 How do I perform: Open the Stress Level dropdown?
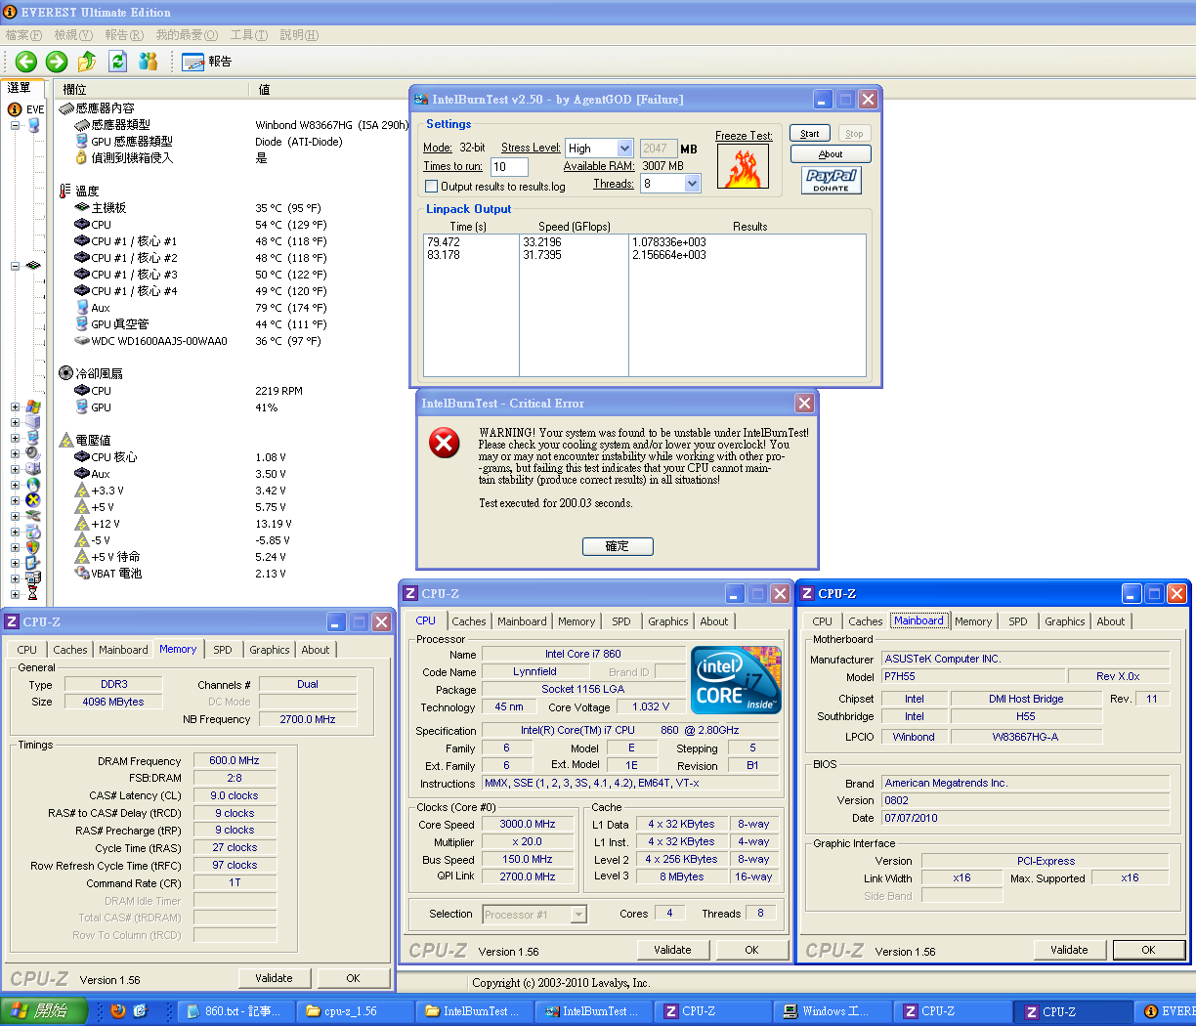[625, 149]
